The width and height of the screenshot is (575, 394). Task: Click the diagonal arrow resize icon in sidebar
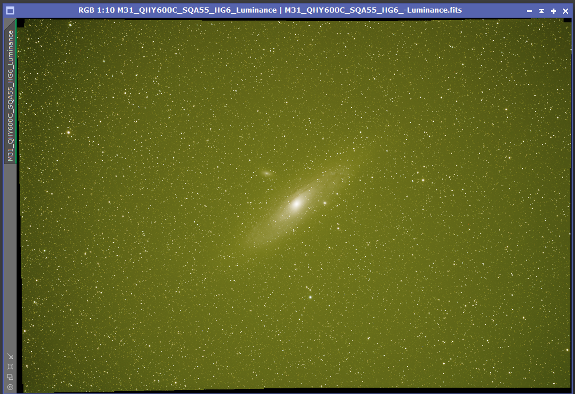(x=10, y=357)
